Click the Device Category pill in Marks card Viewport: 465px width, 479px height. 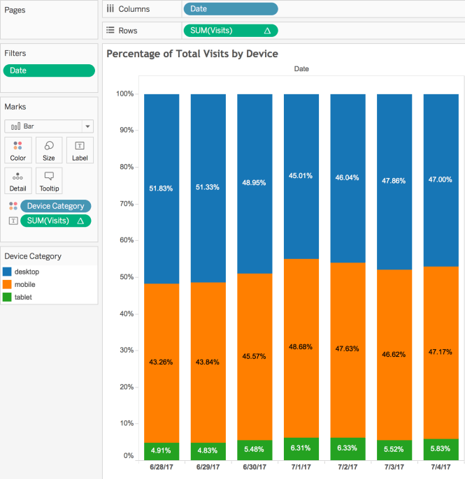pos(56,206)
